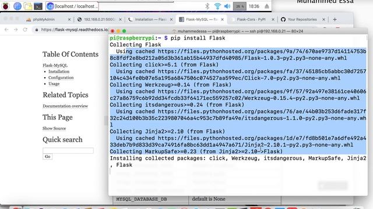Close the 192.168.0.21:5000 tab
Viewport: 373px width, 209px height.
pos(120,19)
